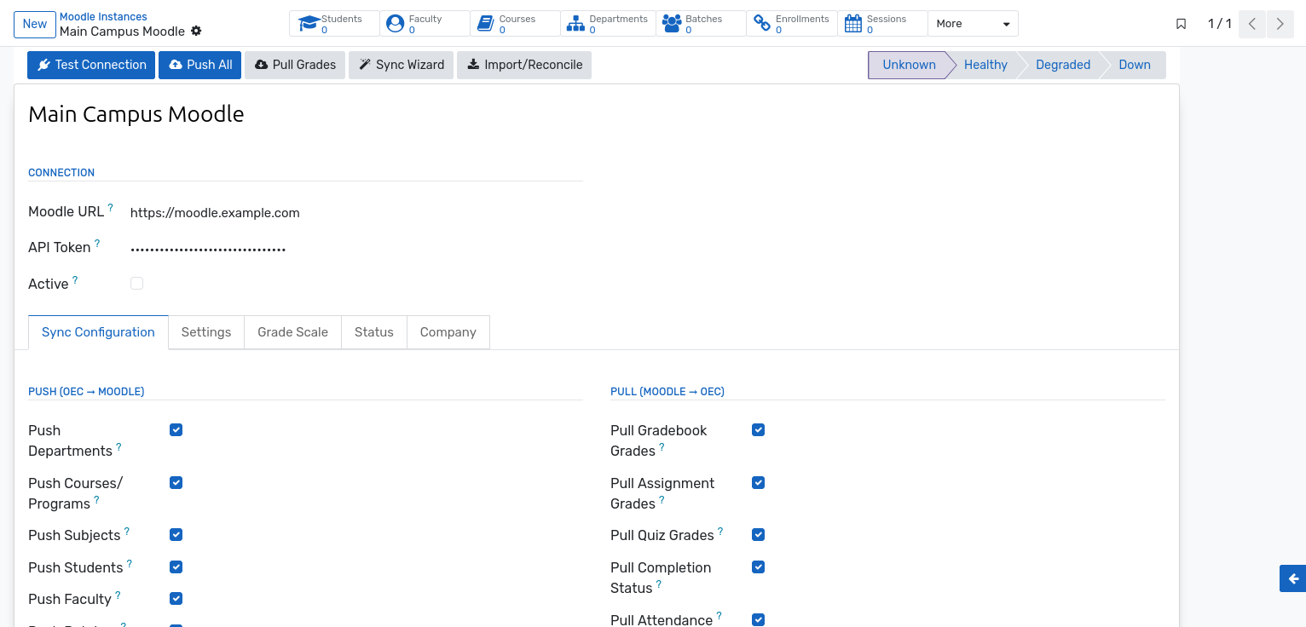Show help tooltip for API Token

[x=97, y=243]
